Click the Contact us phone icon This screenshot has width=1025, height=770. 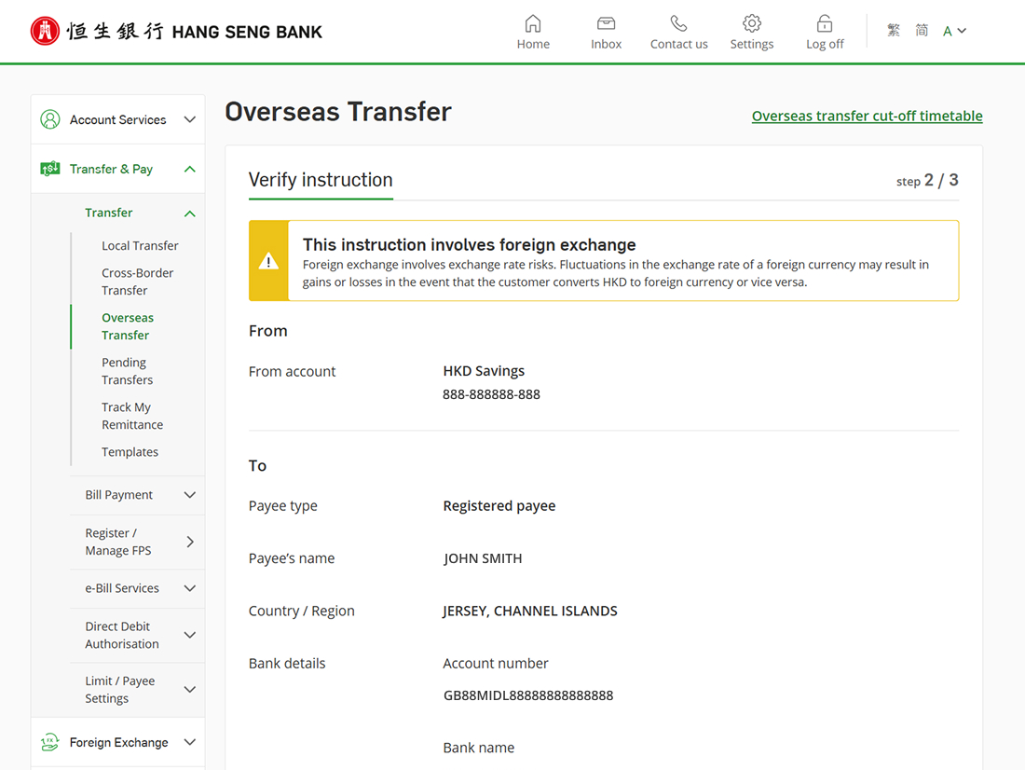[x=678, y=23]
